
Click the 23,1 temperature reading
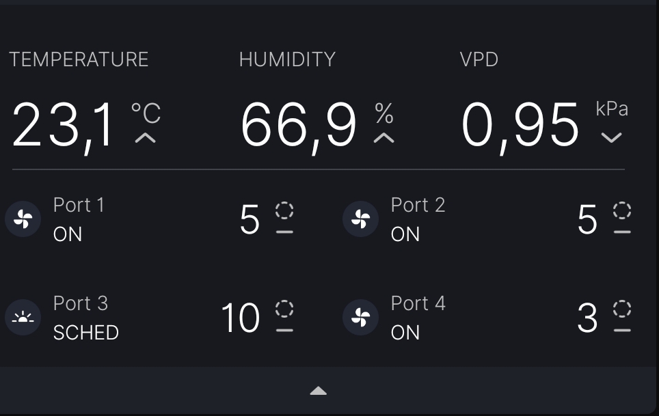[x=63, y=126]
